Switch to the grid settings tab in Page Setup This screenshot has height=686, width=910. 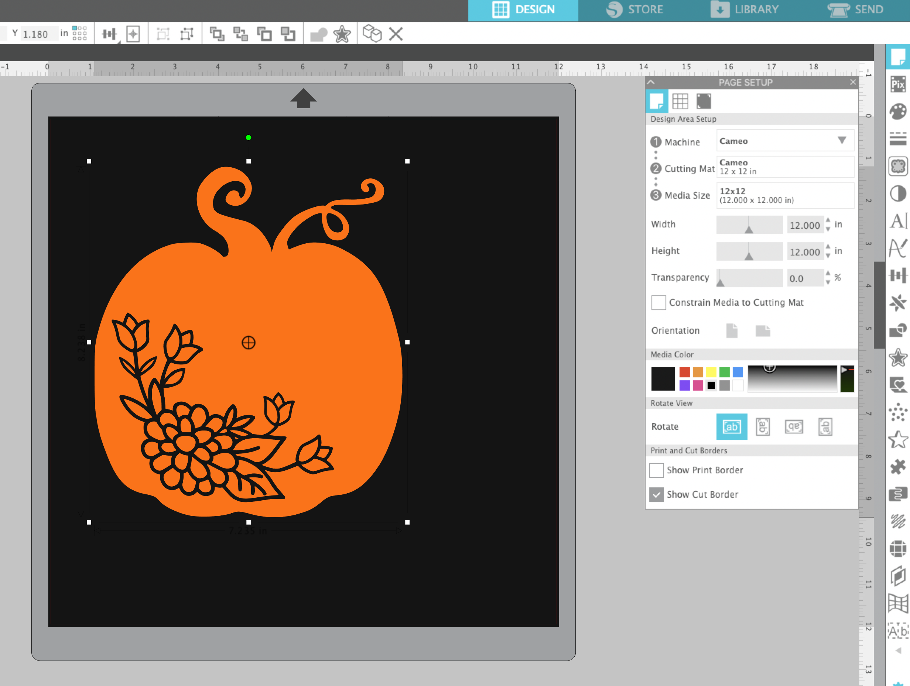681,101
